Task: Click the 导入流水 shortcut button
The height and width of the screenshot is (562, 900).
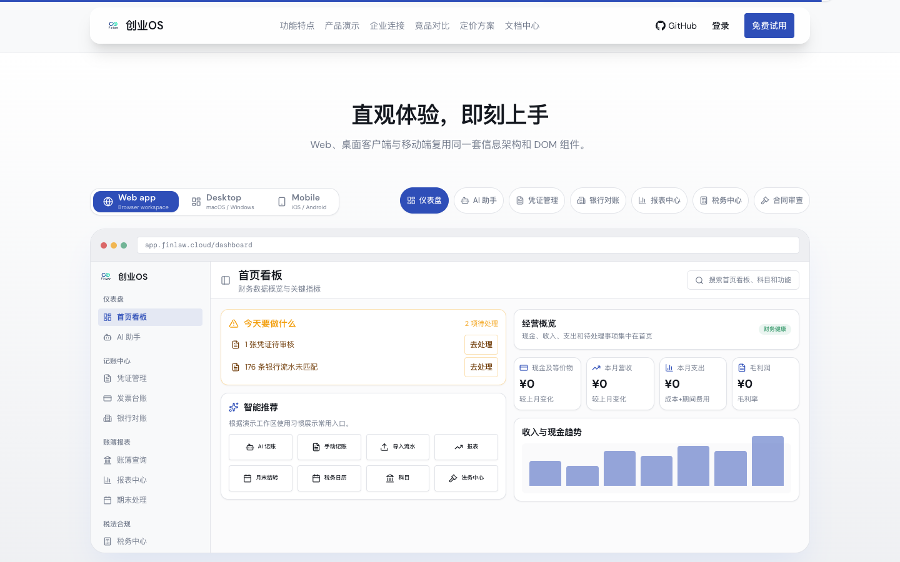Action: point(397,447)
